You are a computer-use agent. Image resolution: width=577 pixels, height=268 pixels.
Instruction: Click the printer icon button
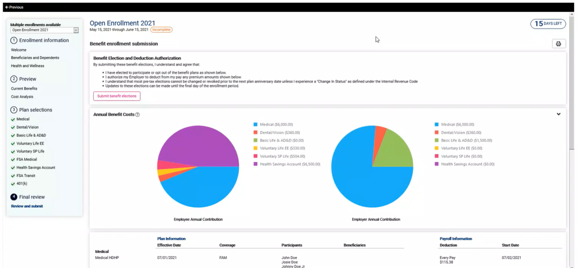[x=559, y=44]
